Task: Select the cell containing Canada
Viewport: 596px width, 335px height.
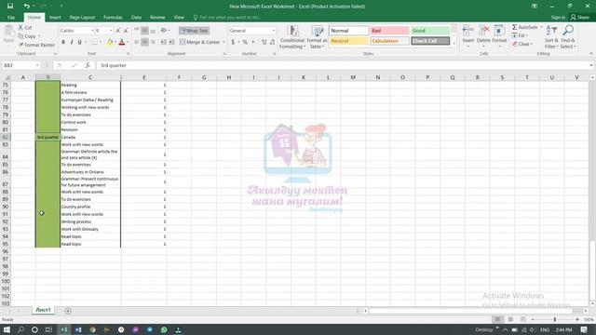Action: tap(90, 137)
